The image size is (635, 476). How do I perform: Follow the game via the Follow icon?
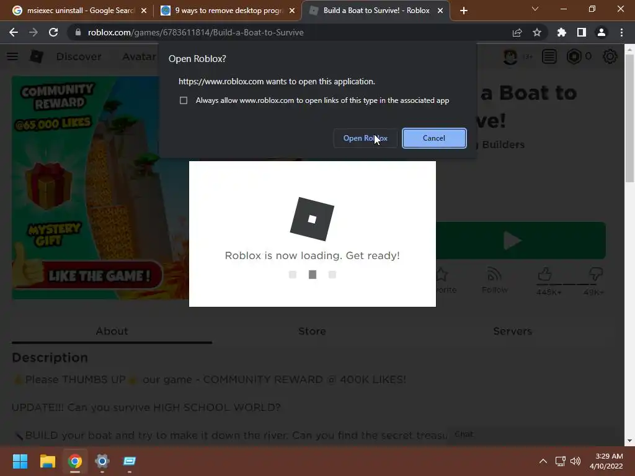pyautogui.click(x=494, y=280)
